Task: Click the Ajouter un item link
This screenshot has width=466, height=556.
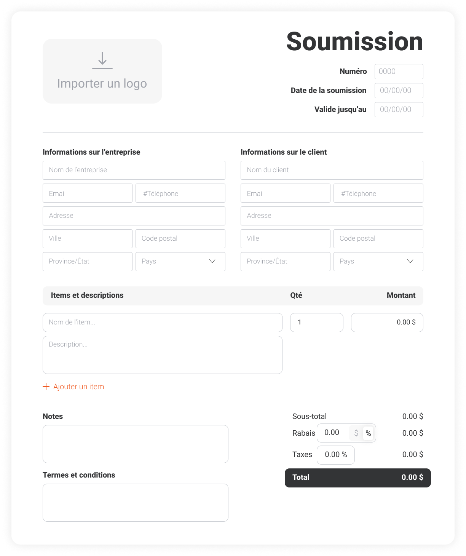Action: coord(78,387)
